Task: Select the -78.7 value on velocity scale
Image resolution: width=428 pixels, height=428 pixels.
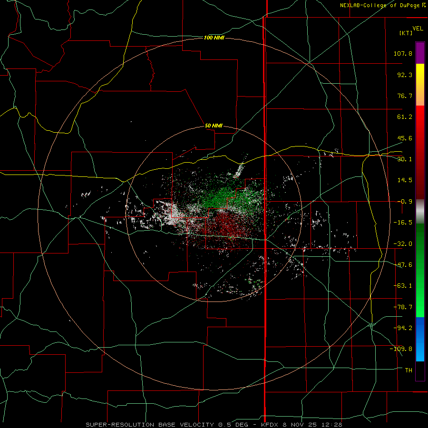Action: tap(403, 307)
